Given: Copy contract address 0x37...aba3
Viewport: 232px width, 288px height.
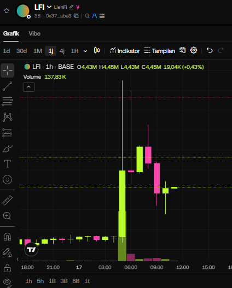Looking at the screenshot, I should point(76,16).
